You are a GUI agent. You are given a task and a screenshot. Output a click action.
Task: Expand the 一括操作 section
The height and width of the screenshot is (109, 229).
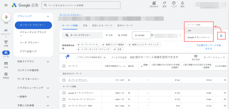(x=48, y=97)
